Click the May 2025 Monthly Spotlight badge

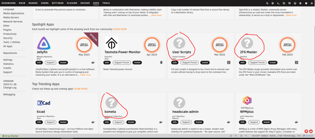pyautogui.click(x=84, y=45)
